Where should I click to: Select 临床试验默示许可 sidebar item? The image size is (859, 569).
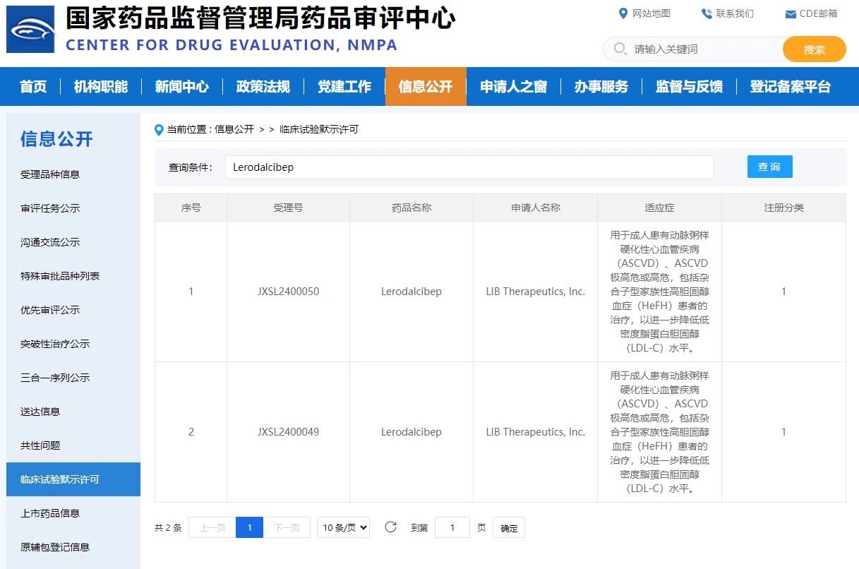(73, 479)
